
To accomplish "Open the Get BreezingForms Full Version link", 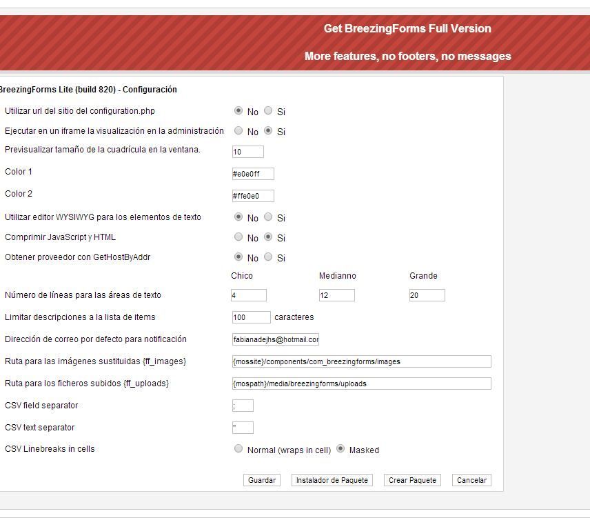I will [x=407, y=28].
